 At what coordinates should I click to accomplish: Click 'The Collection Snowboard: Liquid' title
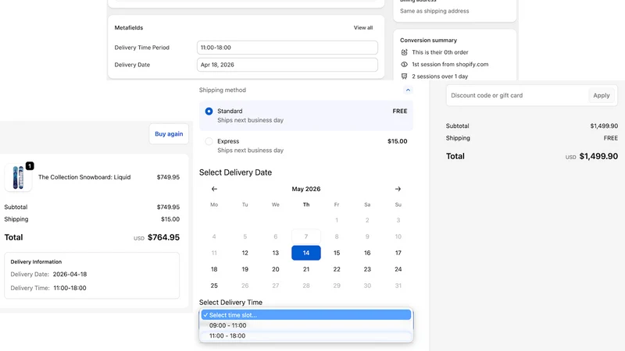(84, 177)
